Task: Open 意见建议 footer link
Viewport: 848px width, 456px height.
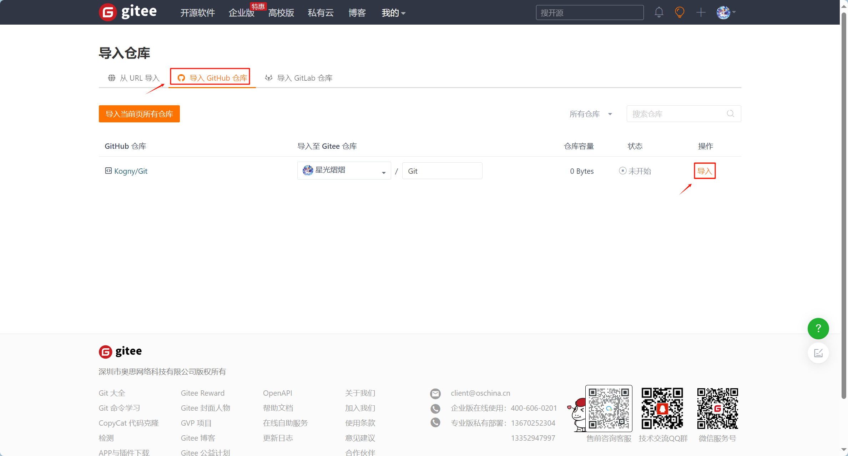Action: click(360, 438)
